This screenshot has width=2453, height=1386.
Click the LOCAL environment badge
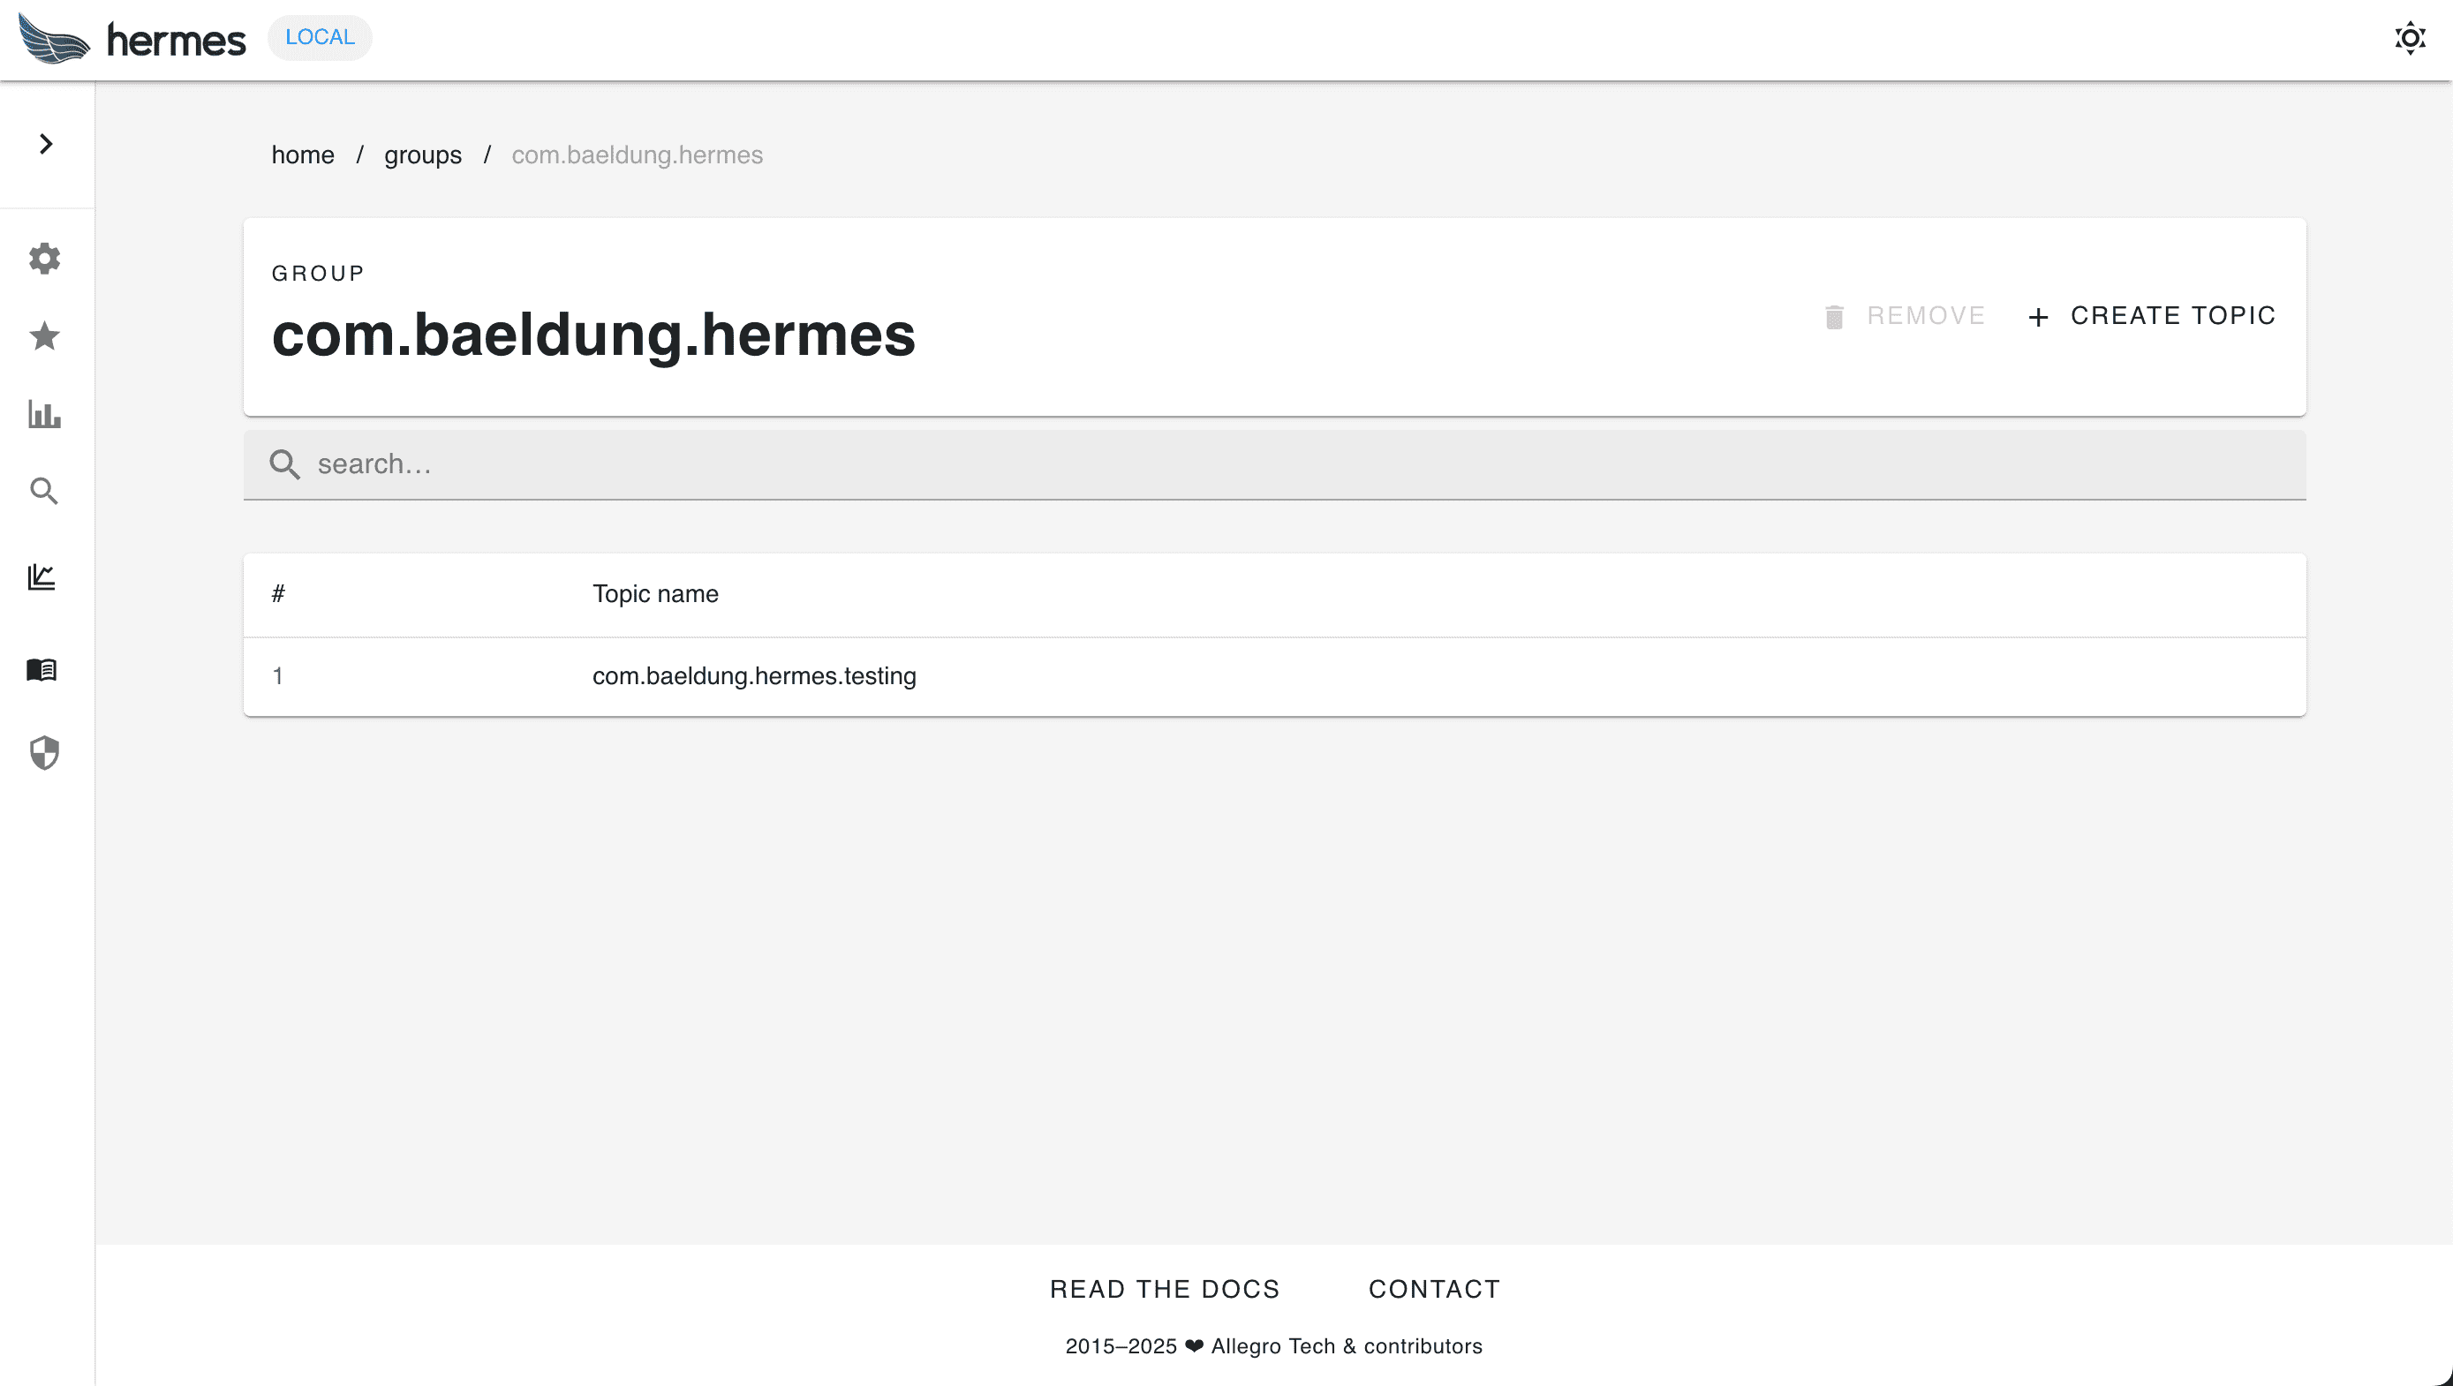320,37
